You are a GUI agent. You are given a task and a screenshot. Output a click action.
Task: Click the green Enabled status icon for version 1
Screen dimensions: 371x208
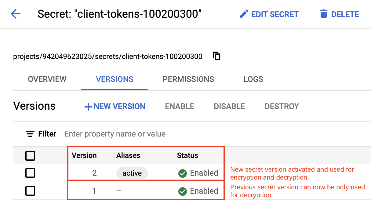point(182,191)
